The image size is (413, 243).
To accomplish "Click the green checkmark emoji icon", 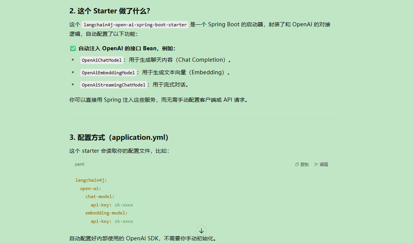I will [73, 49].
